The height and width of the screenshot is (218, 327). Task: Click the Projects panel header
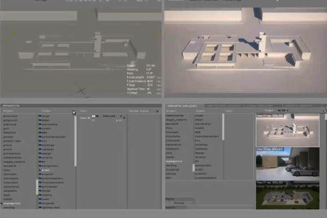pyautogui.click(x=12, y=106)
